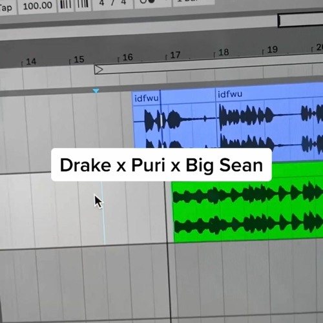Click bar 18 on the beat ruler

(224, 53)
